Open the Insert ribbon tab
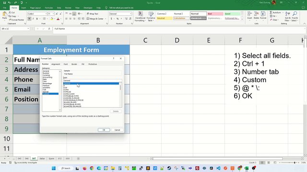The width and height of the screenshot is (307, 172). (x=24, y=8)
